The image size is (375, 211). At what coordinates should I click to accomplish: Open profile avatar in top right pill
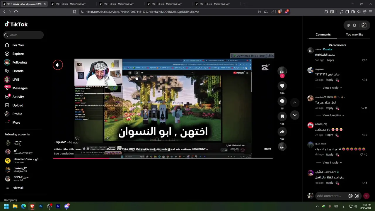[x=364, y=25]
